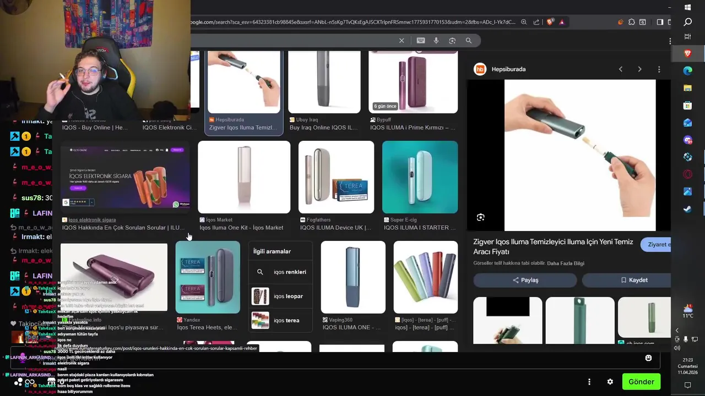Send chat message with Gönder button
The width and height of the screenshot is (705, 396).
click(641, 382)
